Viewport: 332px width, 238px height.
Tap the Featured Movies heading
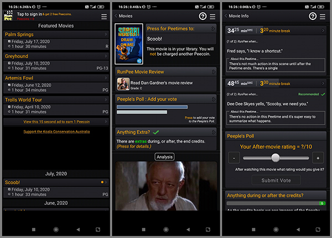click(x=56, y=26)
